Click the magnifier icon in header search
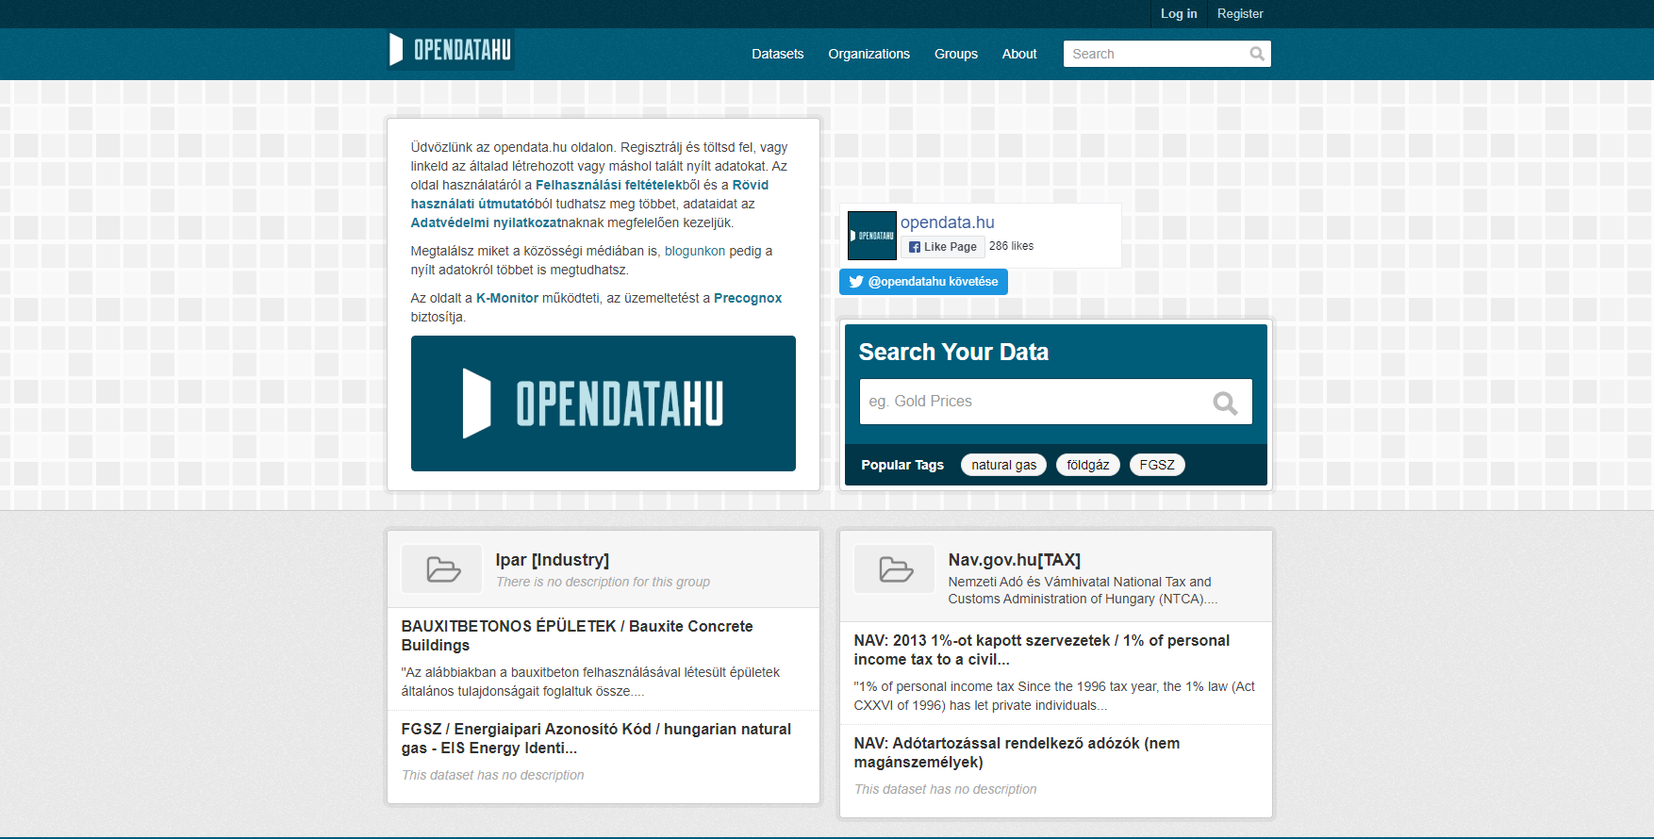This screenshot has width=1654, height=839. (x=1256, y=54)
